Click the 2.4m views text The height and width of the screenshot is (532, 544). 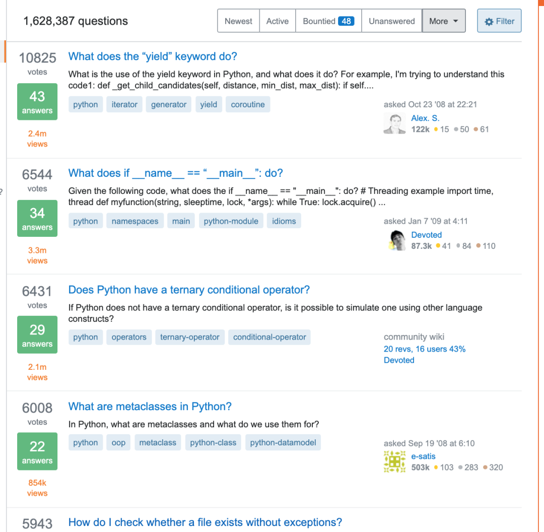[x=37, y=139]
